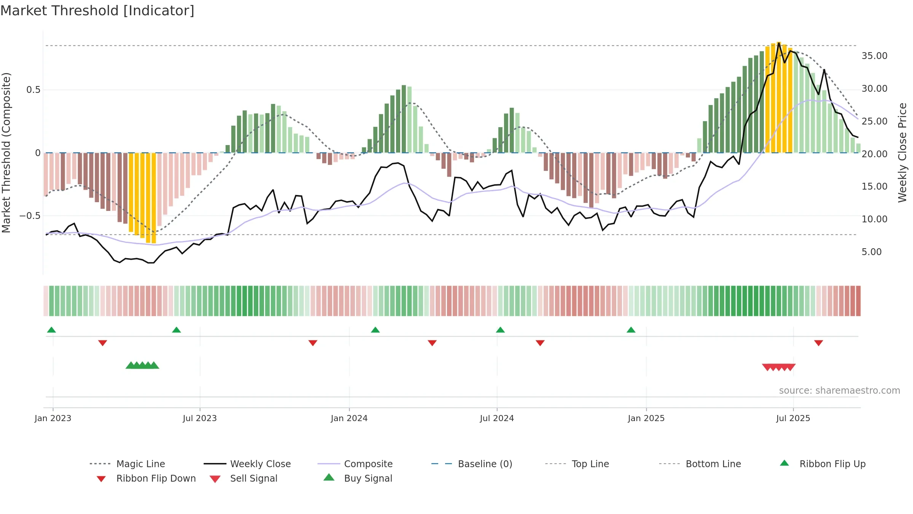913x514 pixels.
Task: Click the tallest dark green bar near March 2024
Action: pyautogui.click(x=404, y=119)
